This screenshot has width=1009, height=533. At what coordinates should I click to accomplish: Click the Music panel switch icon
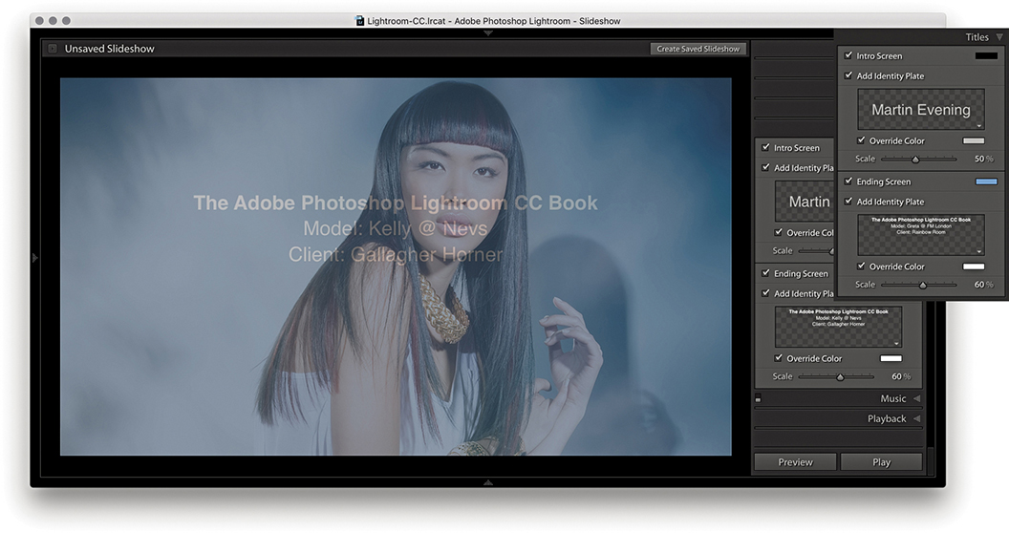click(758, 399)
